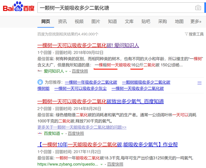The height and width of the screenshot is (168, 206).
Task: Open suggestion 一颗树能吸收多少二氧化碳
Action: coord(146,82)
